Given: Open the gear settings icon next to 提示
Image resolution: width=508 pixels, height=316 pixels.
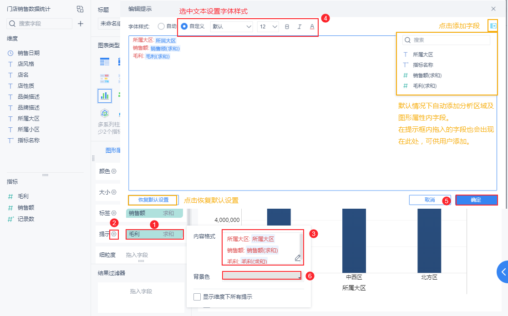Looking at the screenshot, I should tap(114, 234).
